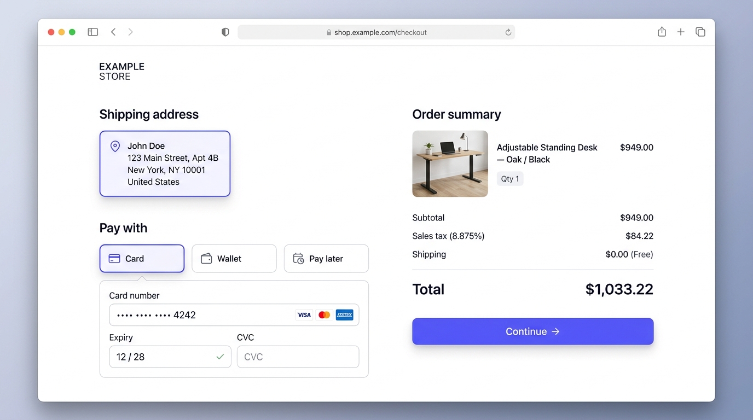The image size is (753, 420).
Task: Select the John Doe shipping address card
Action: [165, 164]
